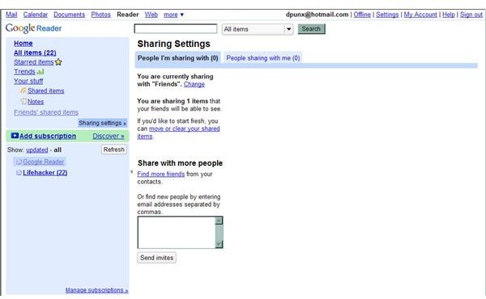Viewport: 486px width, 299px height.
Task: Click the search text field
Action: (176, 29)
